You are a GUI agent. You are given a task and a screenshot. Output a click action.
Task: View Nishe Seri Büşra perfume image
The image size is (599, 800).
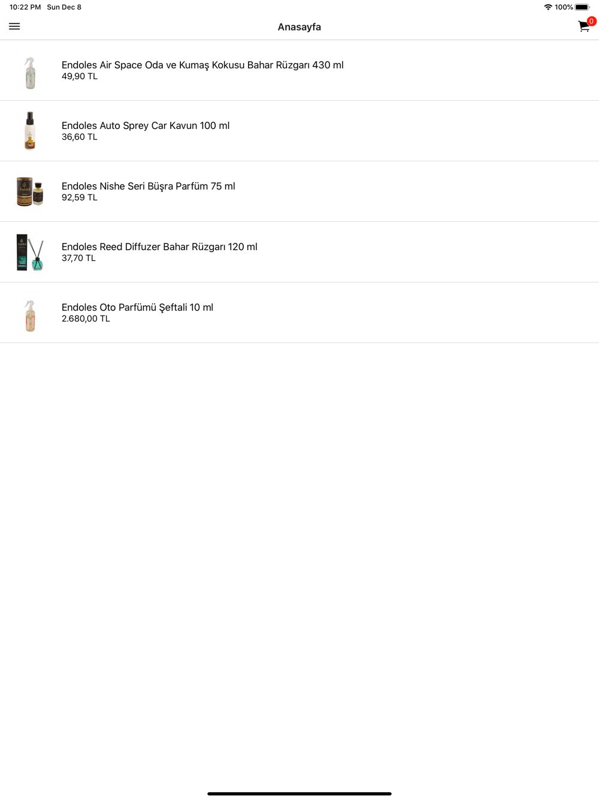(x=30, y=191)
